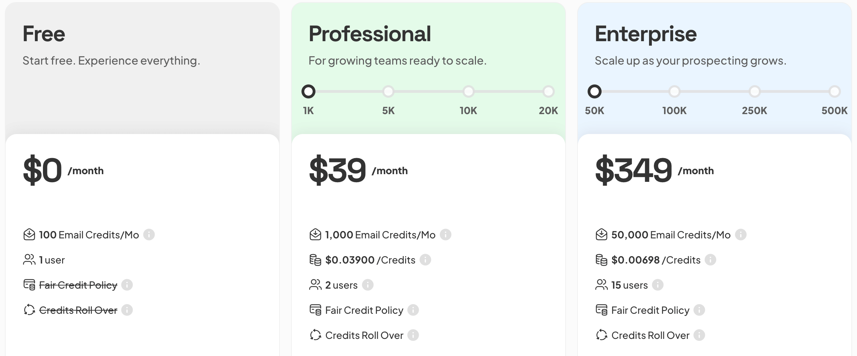Click the users icon next to "1 user"
Screen dimensions: 857x356
pos(30,260)
